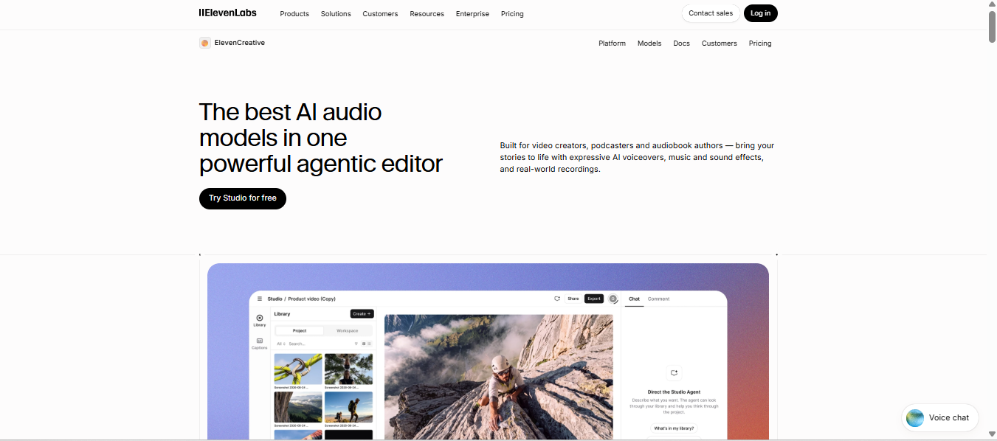Go to Models in ElevenCreative sub-navigation
Screen dimensions: 997x441
pos(649,44)
